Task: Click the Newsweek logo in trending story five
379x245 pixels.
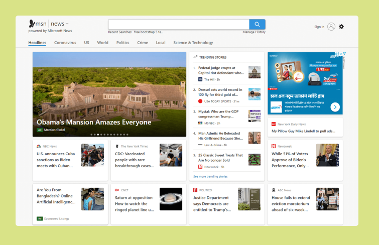Action: (x=200, y=167)
